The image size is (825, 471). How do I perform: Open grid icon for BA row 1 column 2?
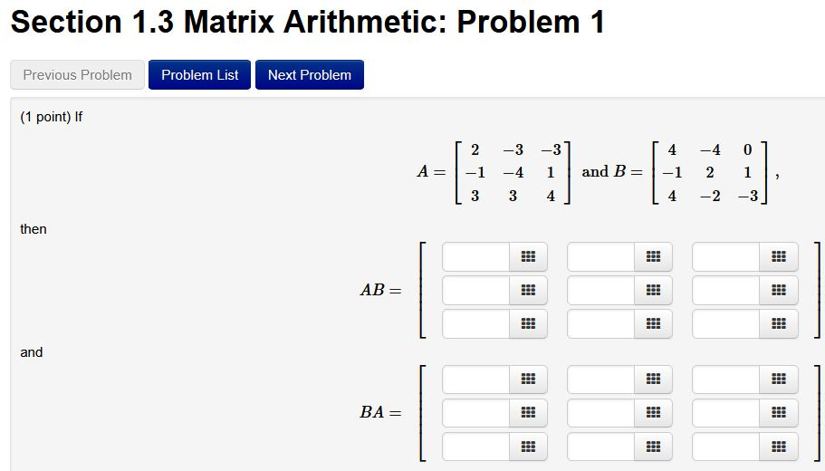[x=653, y=379]
